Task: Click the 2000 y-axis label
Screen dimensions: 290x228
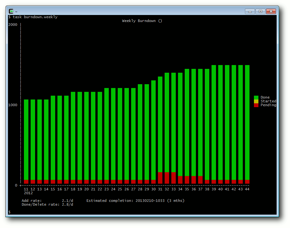Action: tap(13, 25)
